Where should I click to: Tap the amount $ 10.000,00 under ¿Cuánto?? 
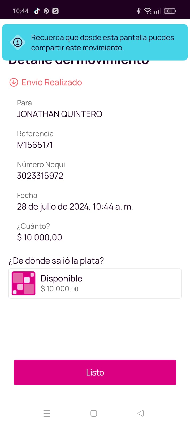pos(40,237)
